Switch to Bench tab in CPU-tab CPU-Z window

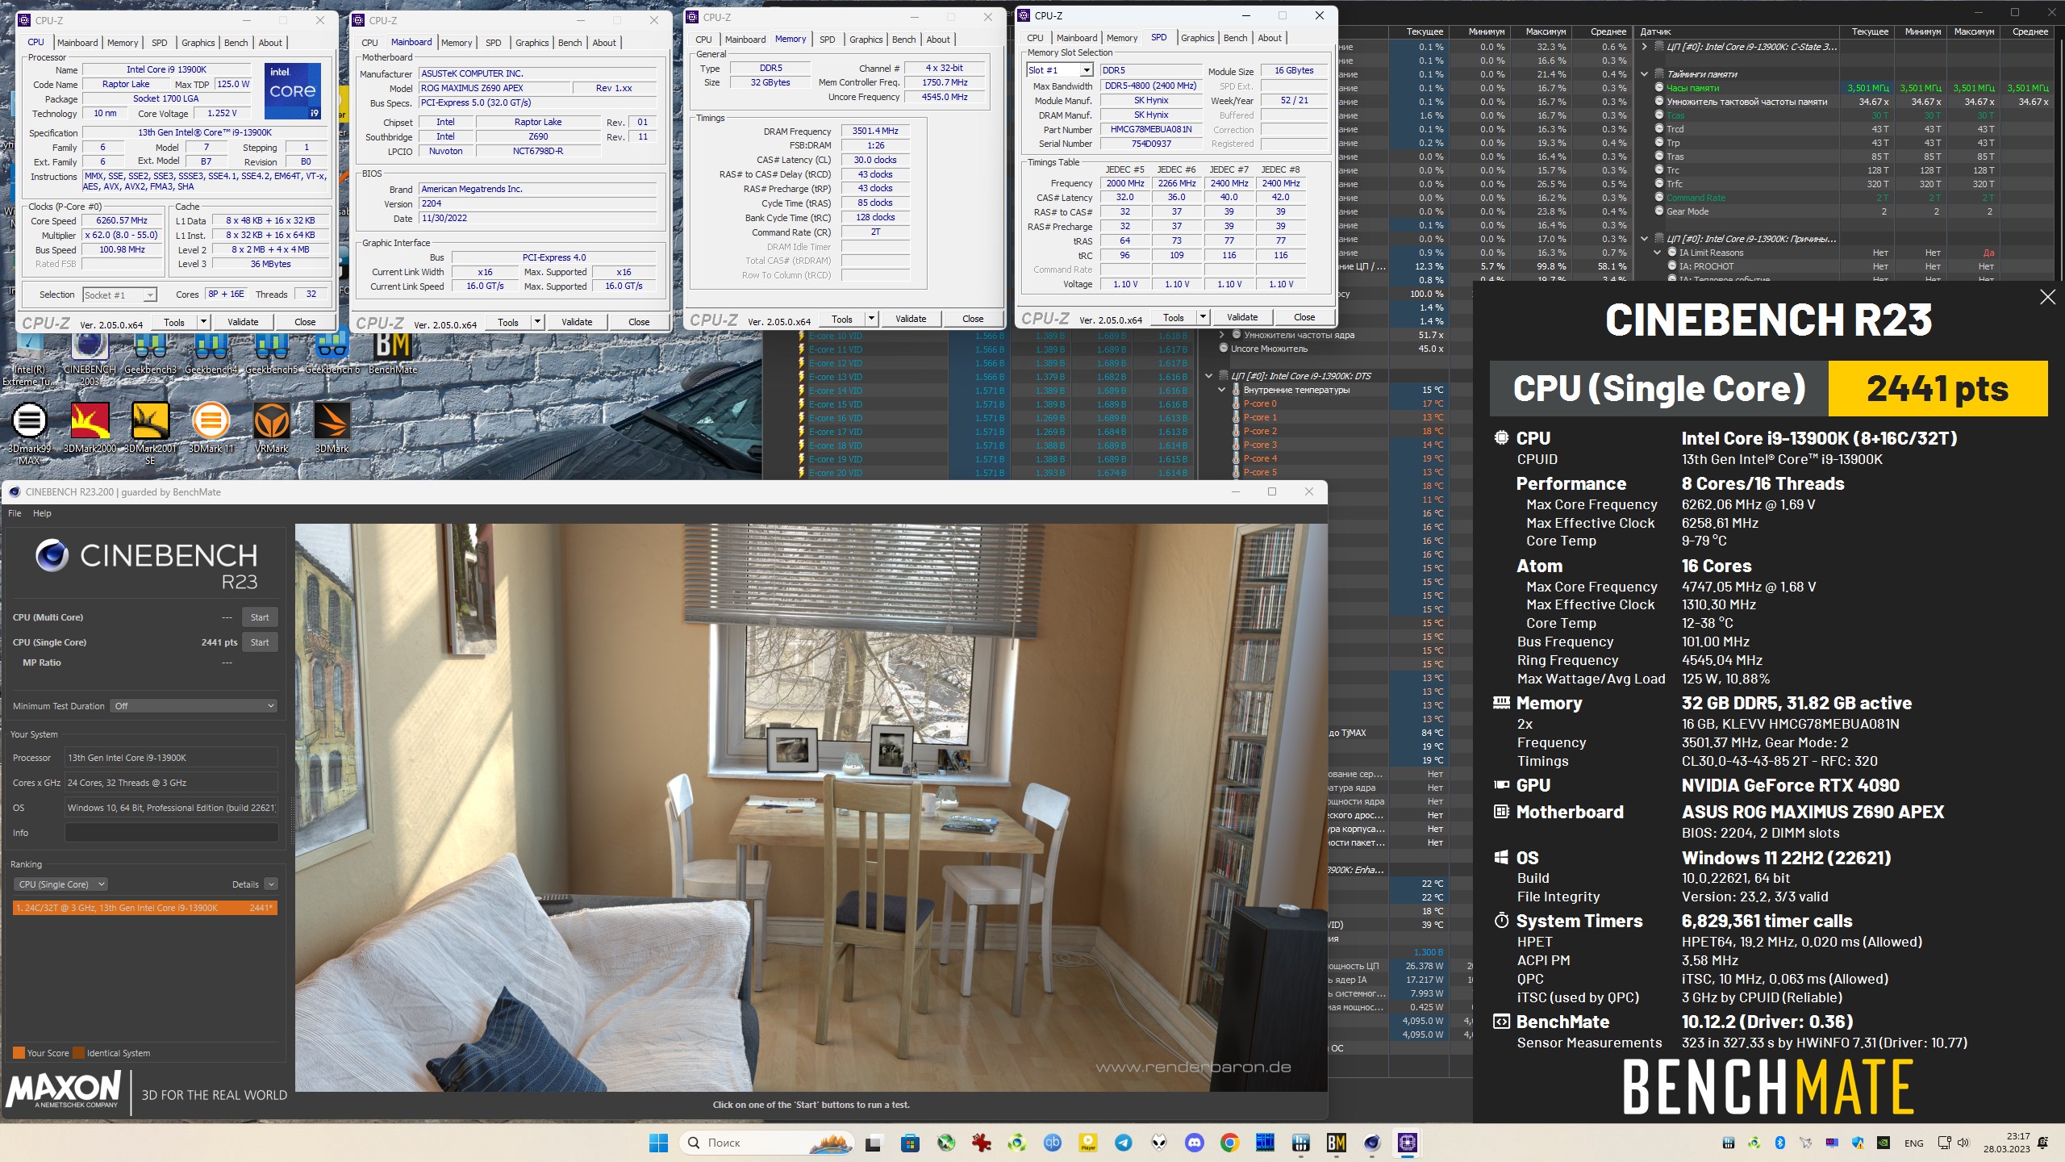[236, 43]
